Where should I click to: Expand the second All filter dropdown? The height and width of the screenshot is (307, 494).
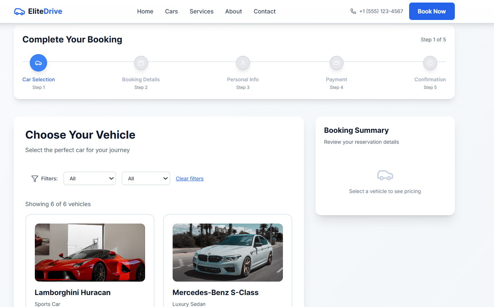[x=146, y=179]
